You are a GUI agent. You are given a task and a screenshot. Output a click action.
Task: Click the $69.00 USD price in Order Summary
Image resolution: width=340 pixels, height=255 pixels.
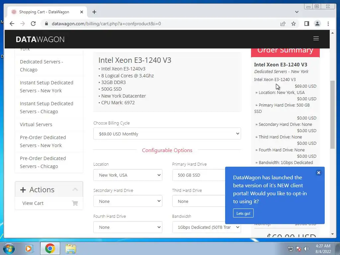(305, 86)
